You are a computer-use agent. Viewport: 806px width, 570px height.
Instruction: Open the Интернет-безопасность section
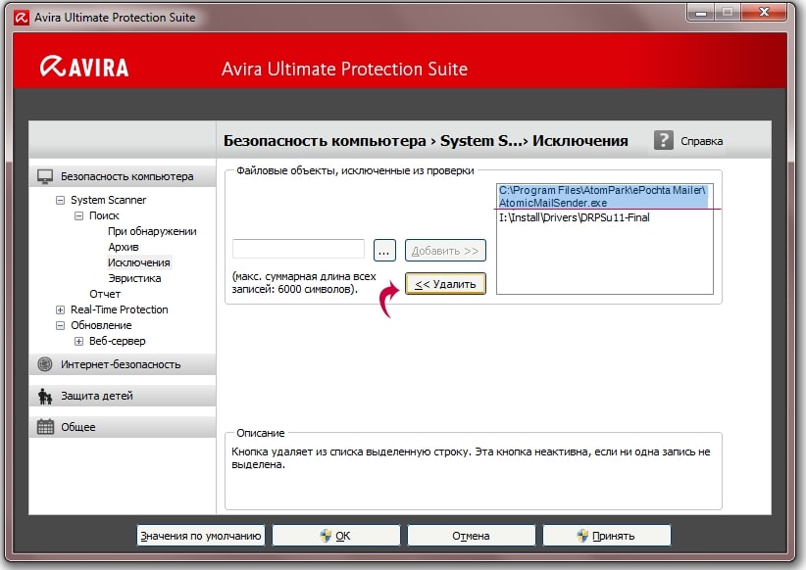pos(123,364)
